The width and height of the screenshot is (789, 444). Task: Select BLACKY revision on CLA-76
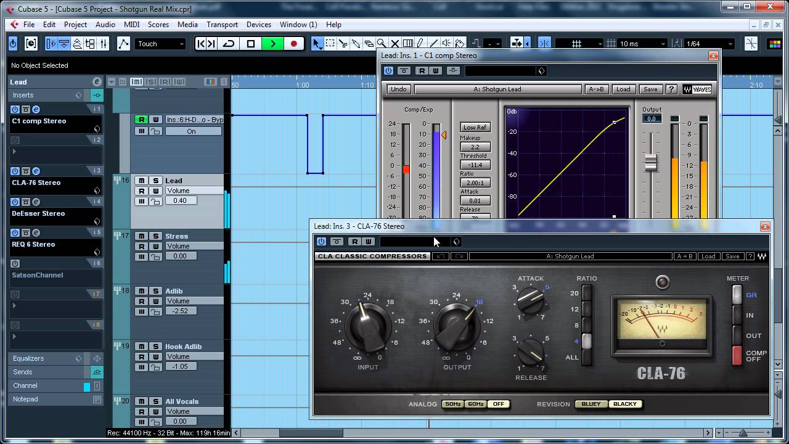pyautogui.click(x=625, y=404)
